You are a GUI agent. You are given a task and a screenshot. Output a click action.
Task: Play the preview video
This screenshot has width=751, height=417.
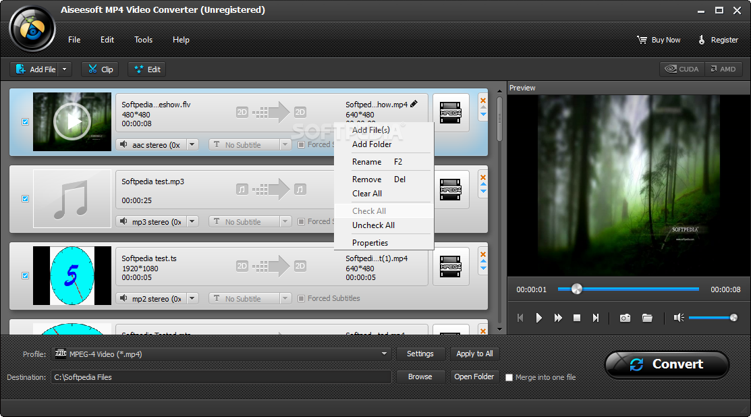(539, 318)
